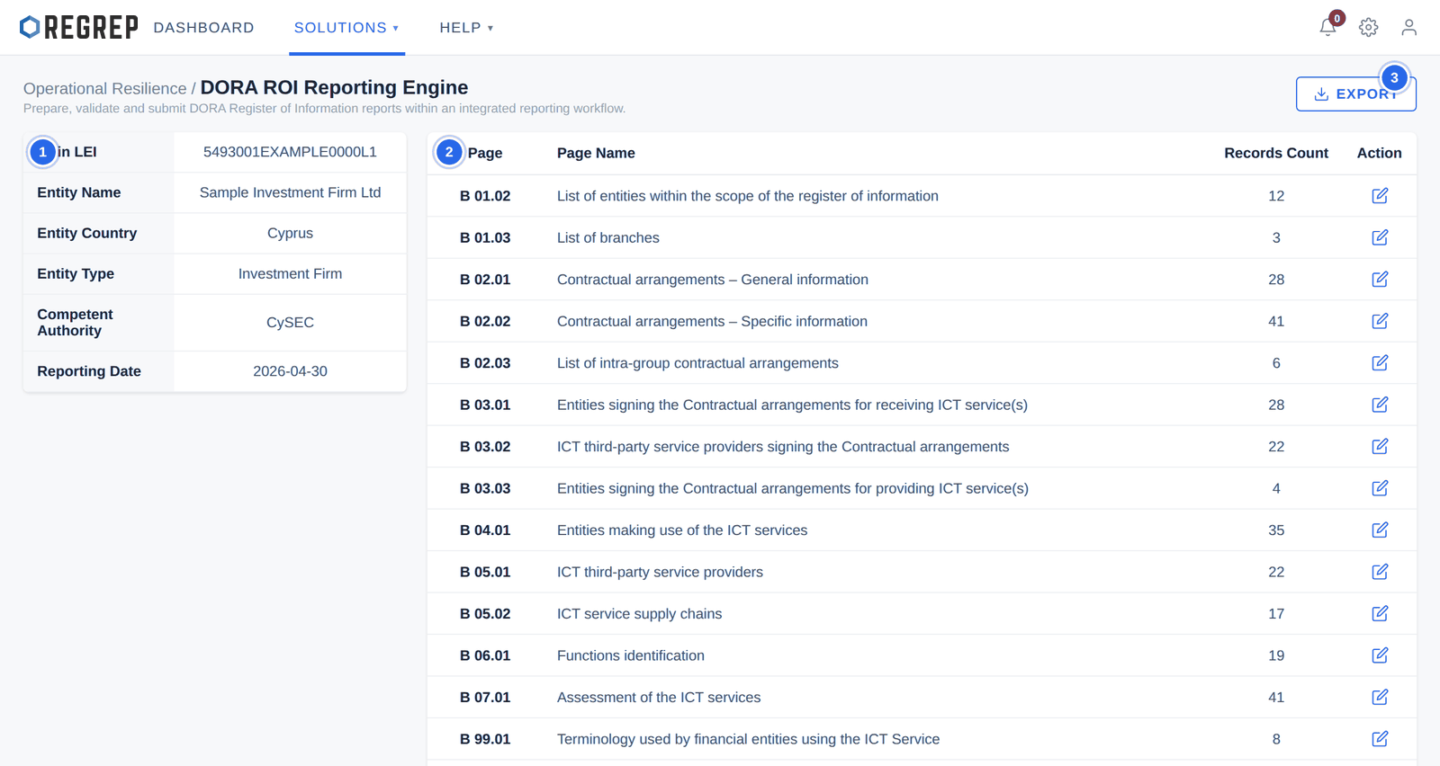Image resolution: width=1440 pixels, height=766 pixels.
Task: Select the CySEC competent authority value
Action: 290,322
